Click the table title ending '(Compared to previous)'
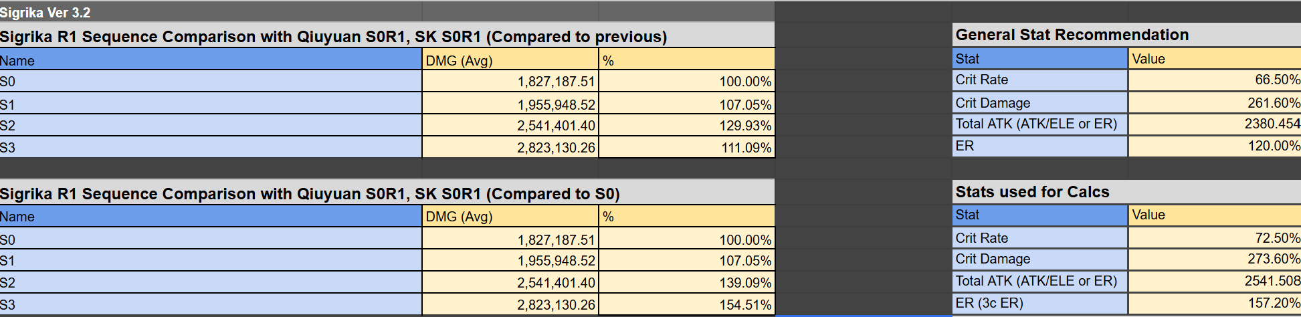This screenshot has width=1301, height=317. [x=387, y=36]
